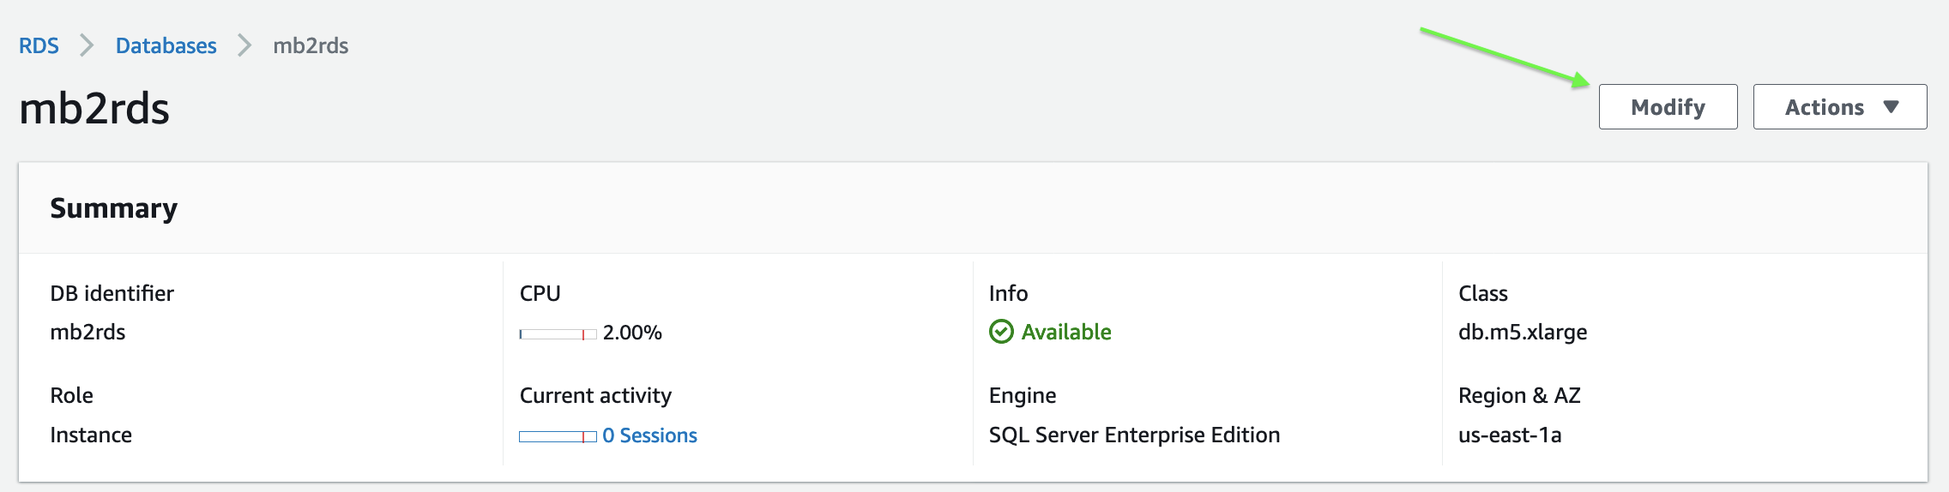
Task: Click the DB identifier label
Action: pos(112,293)
